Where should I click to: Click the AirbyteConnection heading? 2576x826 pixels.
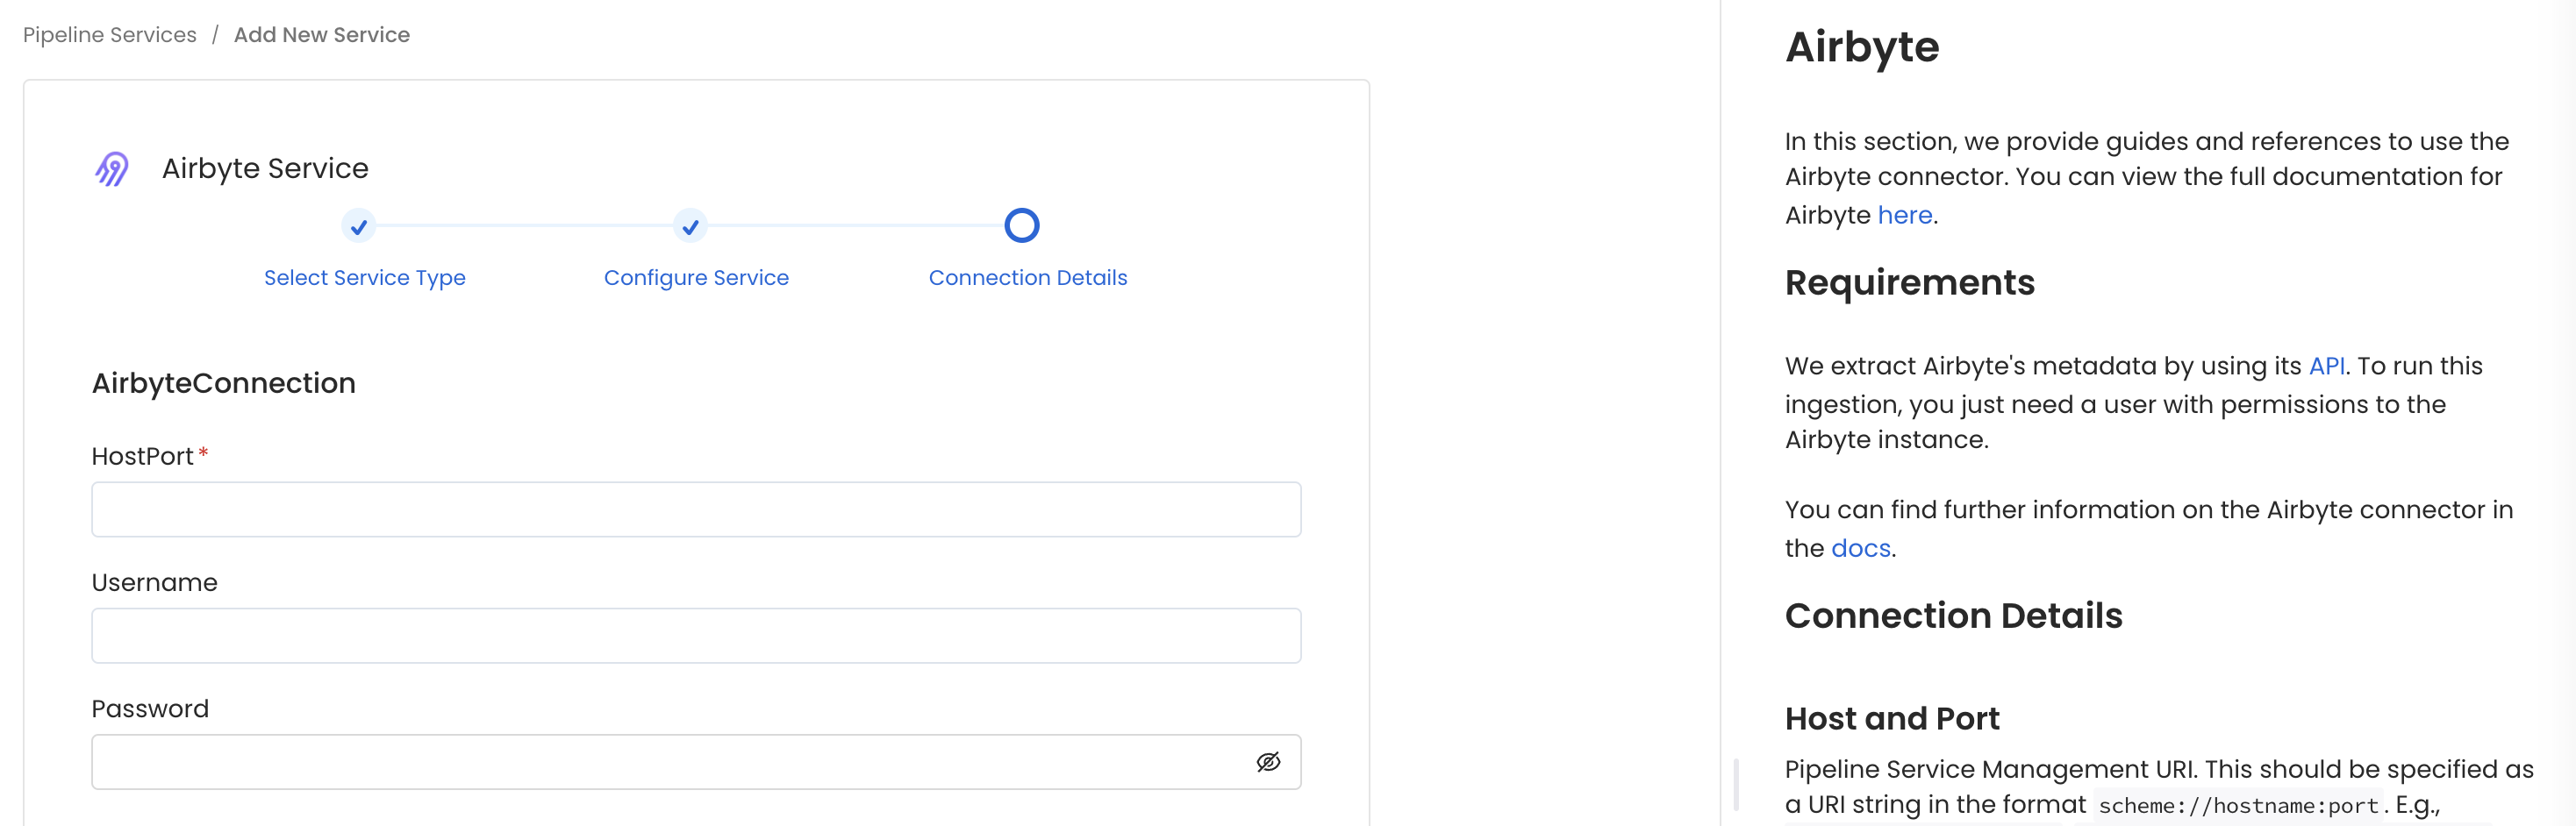click(223, 382)
